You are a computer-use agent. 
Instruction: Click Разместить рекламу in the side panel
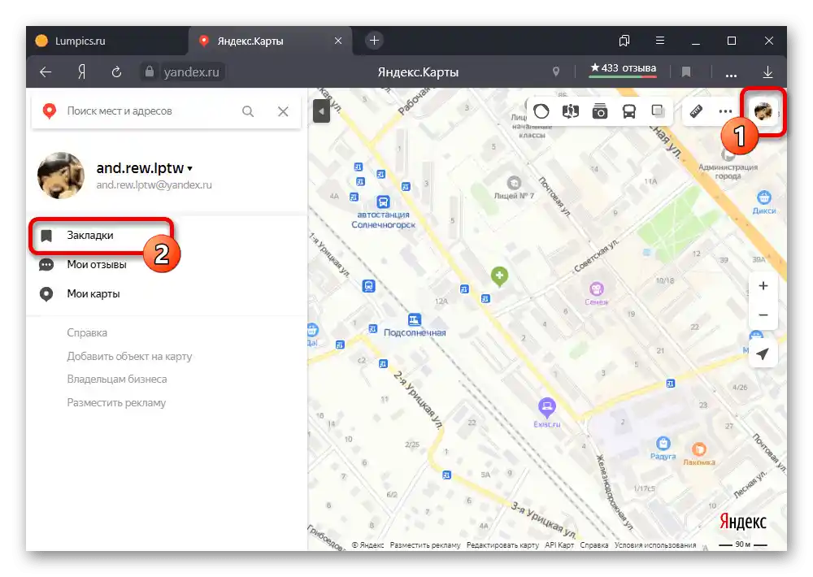(x=116, y=403)
